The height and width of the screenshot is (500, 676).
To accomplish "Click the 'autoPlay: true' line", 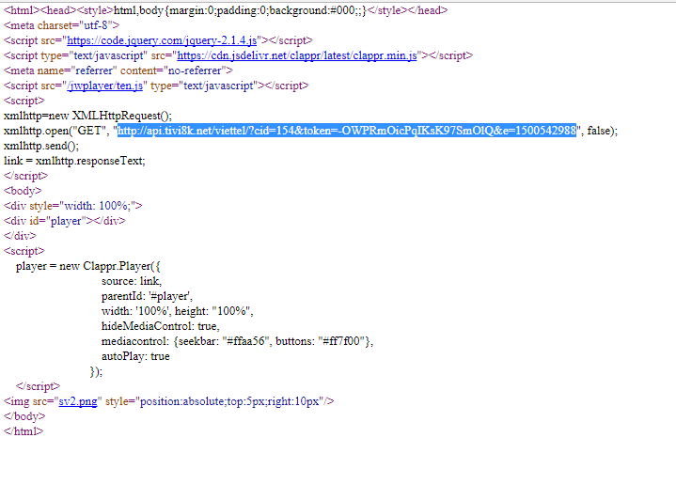I will coord(135,356).
